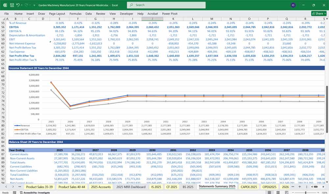The image size is (329, 194).
Task: Click the Share button in the ribbon
Action: click(x=316, y=13)
